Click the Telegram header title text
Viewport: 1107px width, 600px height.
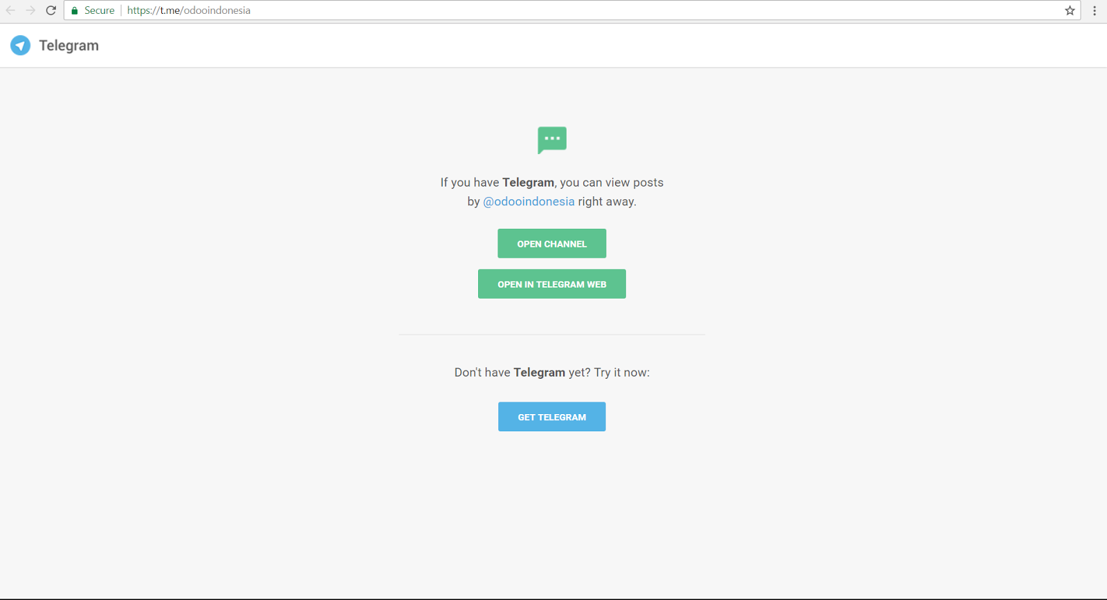tap(68, 46)
